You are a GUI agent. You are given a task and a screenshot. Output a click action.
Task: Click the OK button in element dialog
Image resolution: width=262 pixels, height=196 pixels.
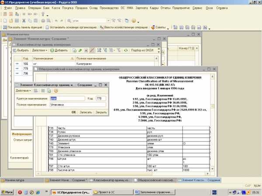tap(74, 112)
